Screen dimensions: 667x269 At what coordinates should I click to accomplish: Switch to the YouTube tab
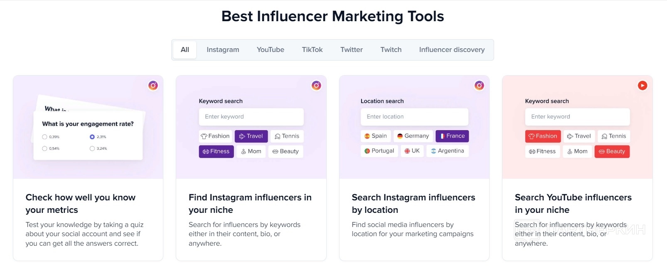(271, 50)
